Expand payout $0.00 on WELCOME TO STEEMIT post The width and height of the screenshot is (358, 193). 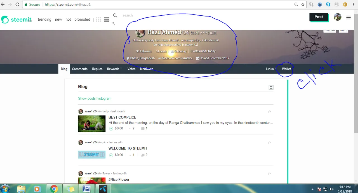click(119, 155)
